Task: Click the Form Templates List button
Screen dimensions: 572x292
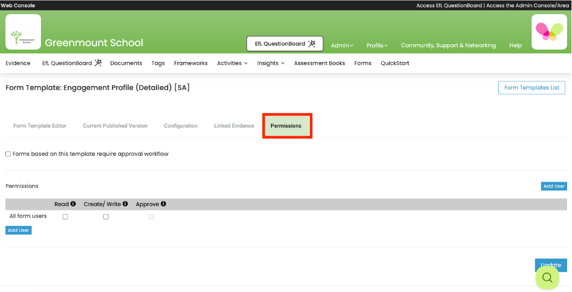Action: tap(532, 88)
